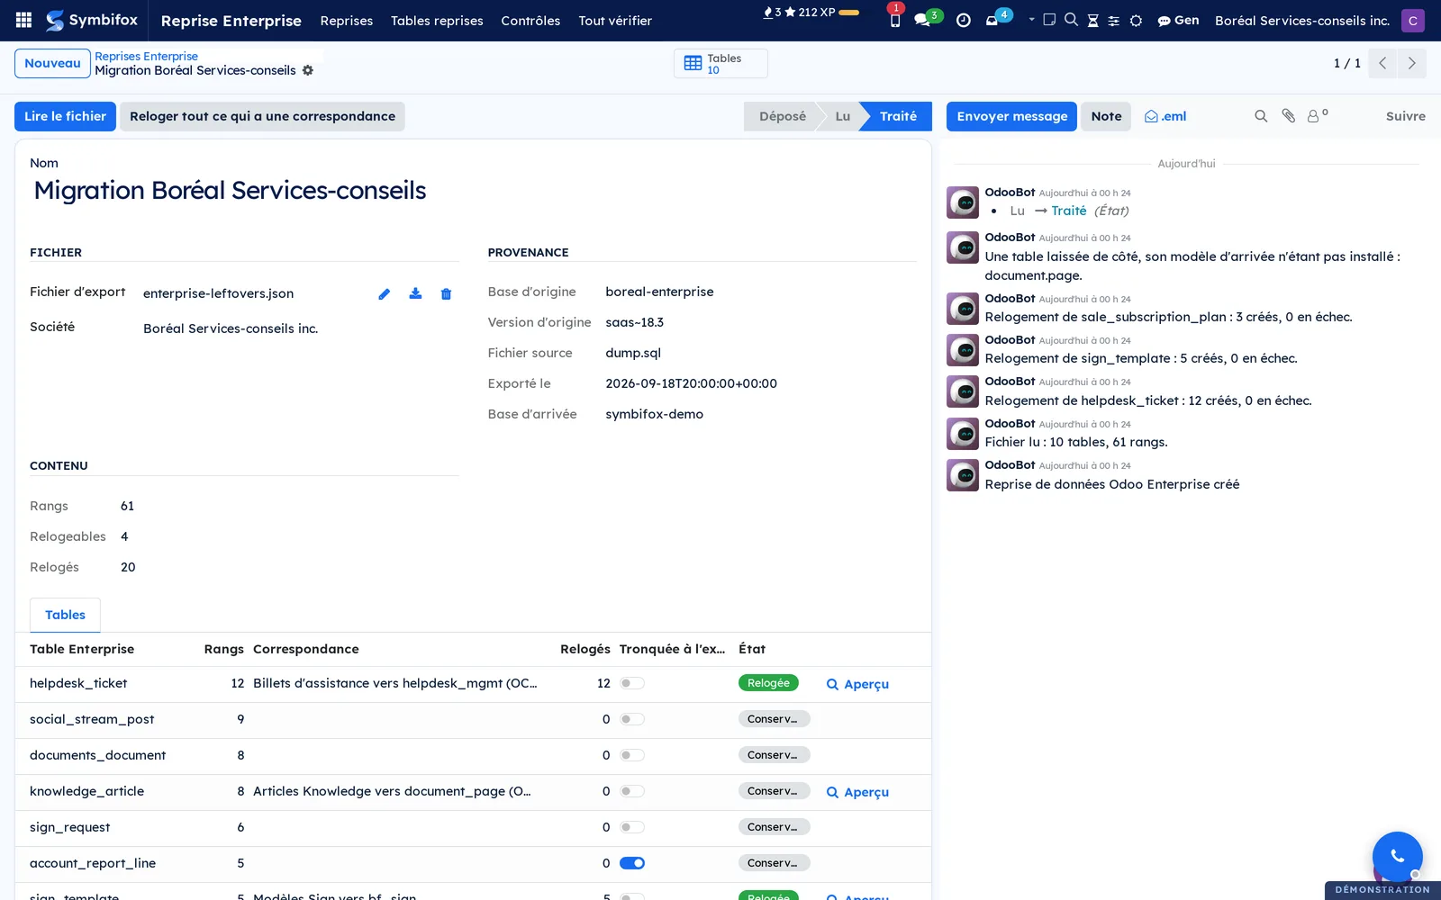Click Lire le fichier button
The image size is (1441, 900).
(65, 116)
